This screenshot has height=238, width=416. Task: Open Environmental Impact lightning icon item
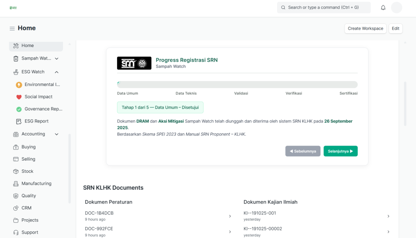[19, 85]
